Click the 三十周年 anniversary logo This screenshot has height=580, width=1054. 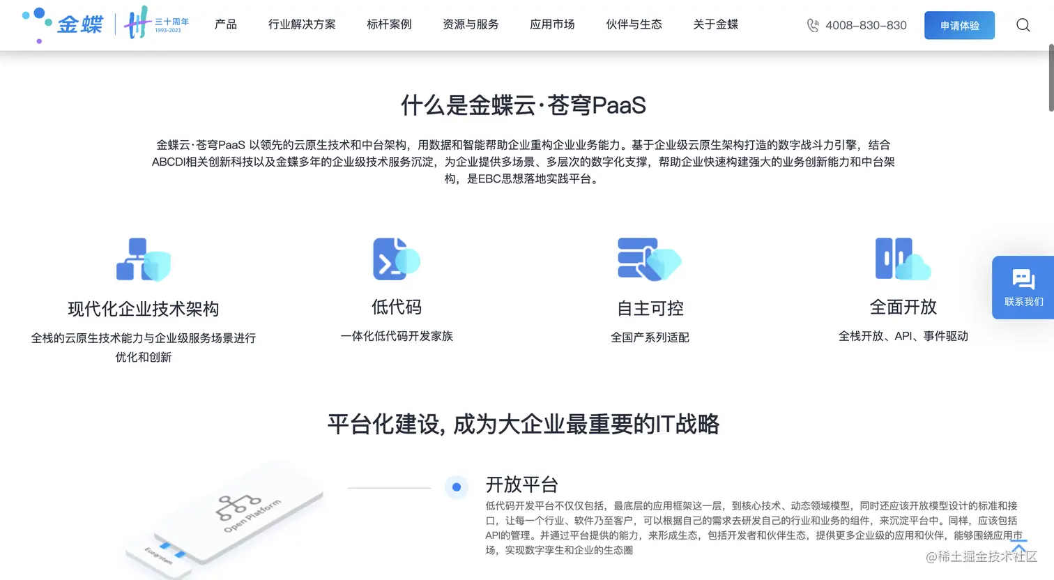tap(157, 23)
